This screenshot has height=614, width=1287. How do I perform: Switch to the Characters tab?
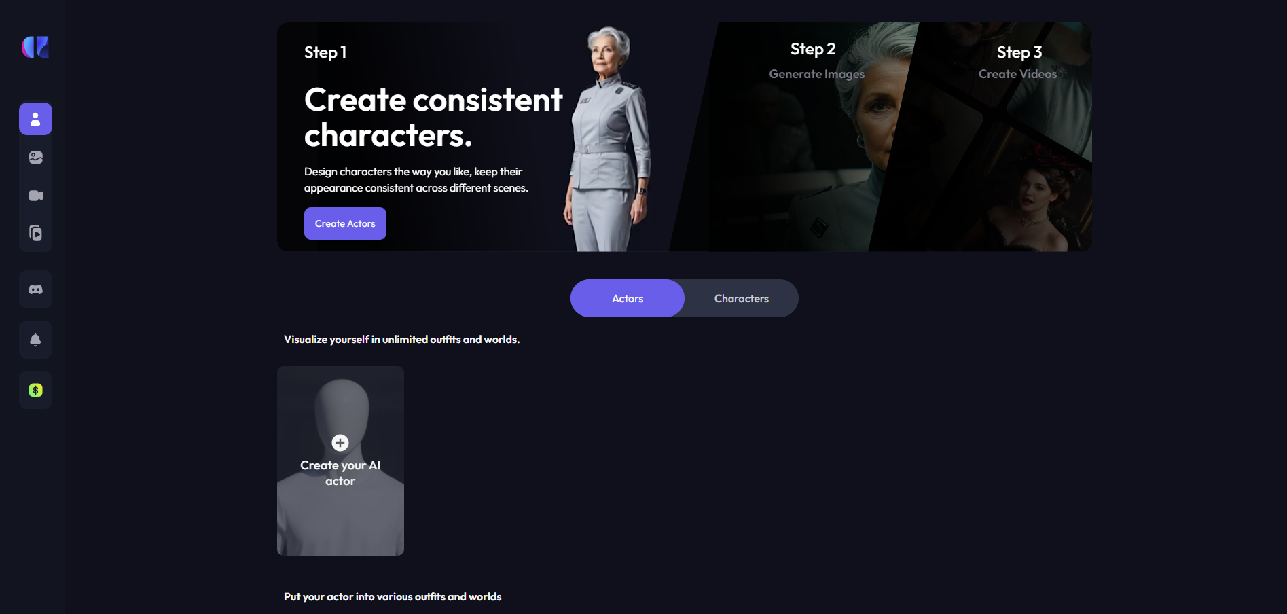741,298
